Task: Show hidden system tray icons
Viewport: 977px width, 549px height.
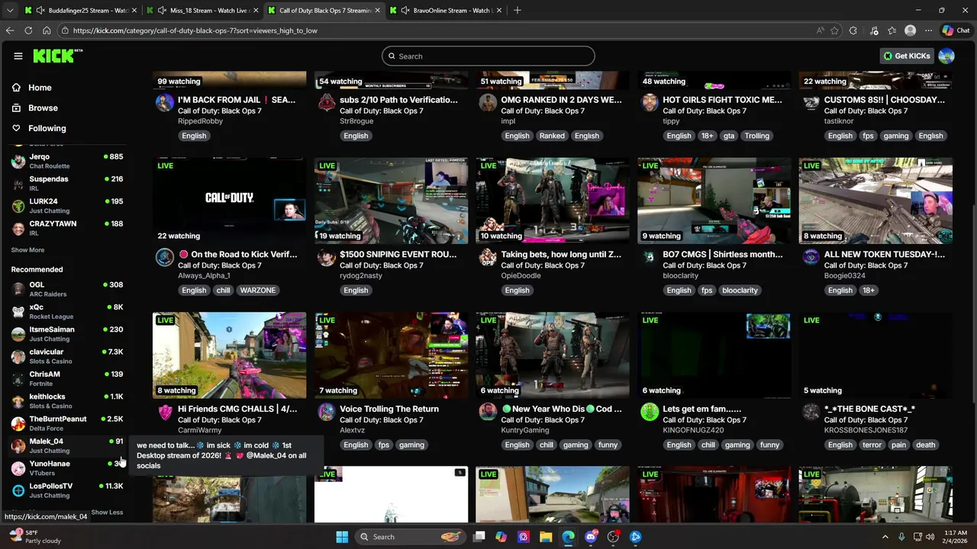Action: point(885,537)
